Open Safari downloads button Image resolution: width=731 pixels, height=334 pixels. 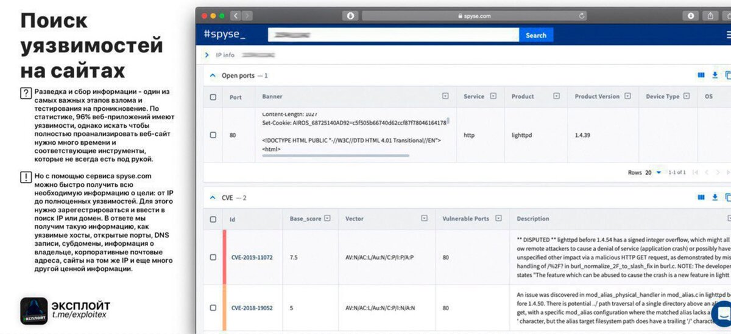(691, 16)
